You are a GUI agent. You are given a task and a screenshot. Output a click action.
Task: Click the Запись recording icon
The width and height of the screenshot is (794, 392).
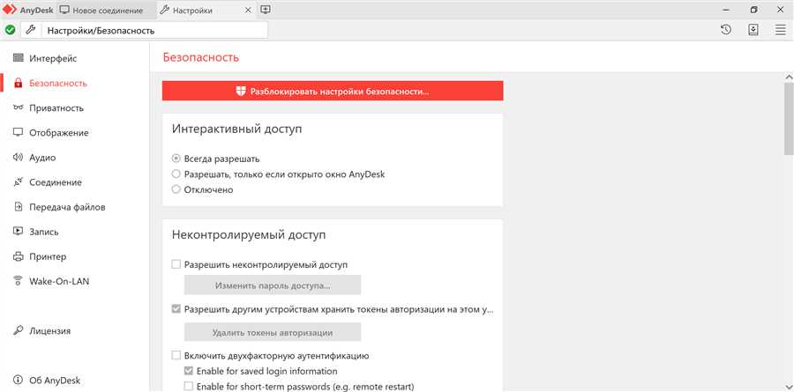(19, 232)
